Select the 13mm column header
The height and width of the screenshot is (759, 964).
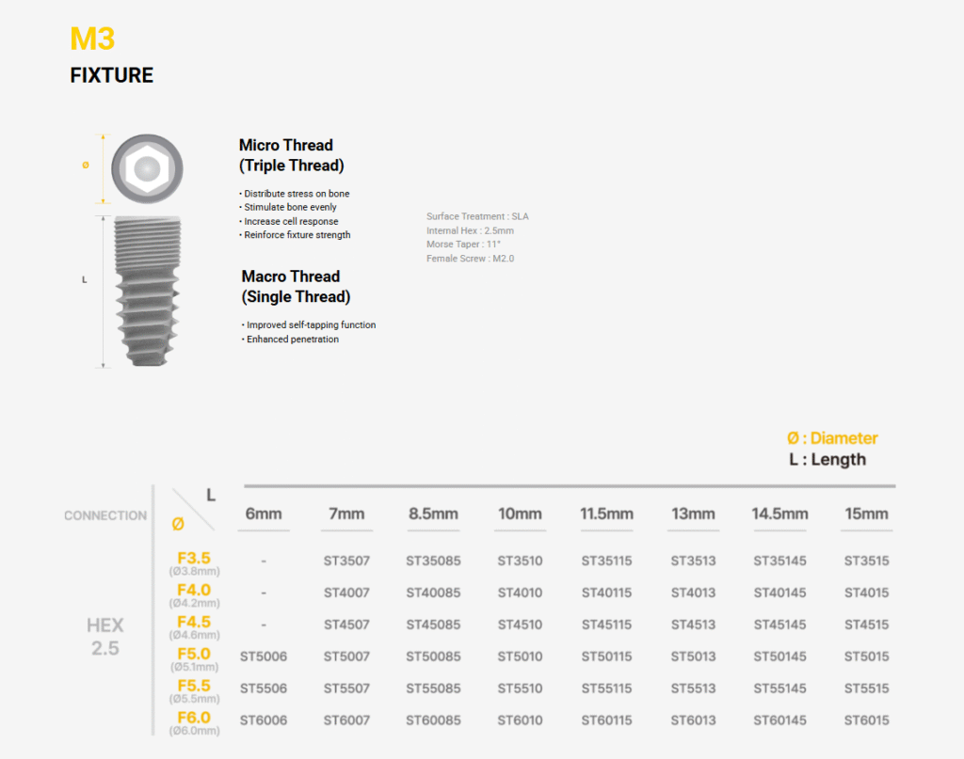(693, 514)
